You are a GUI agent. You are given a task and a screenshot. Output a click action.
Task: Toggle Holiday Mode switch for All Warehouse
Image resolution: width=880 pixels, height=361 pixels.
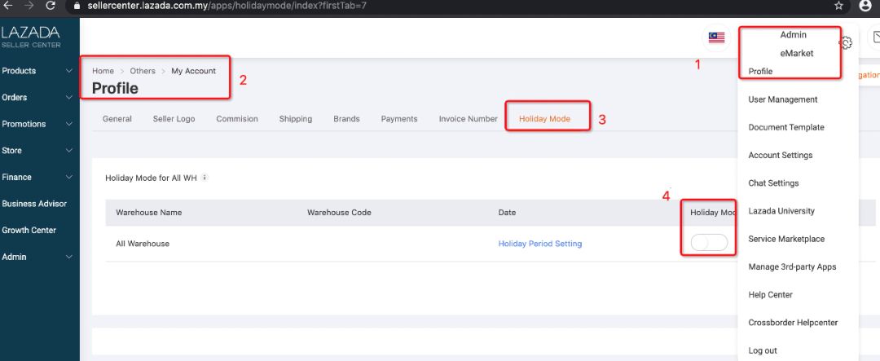pyautogui.click(x=708, y=243)
